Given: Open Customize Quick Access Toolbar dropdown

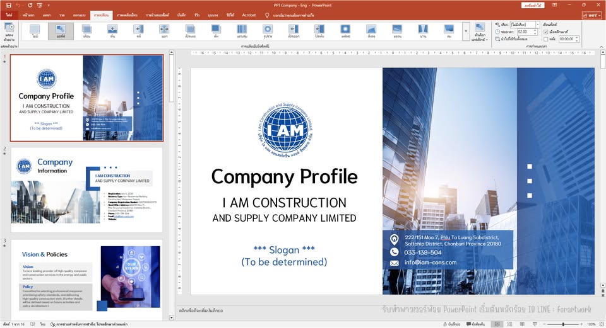Looking at the screenshot, I should [49, 6].
